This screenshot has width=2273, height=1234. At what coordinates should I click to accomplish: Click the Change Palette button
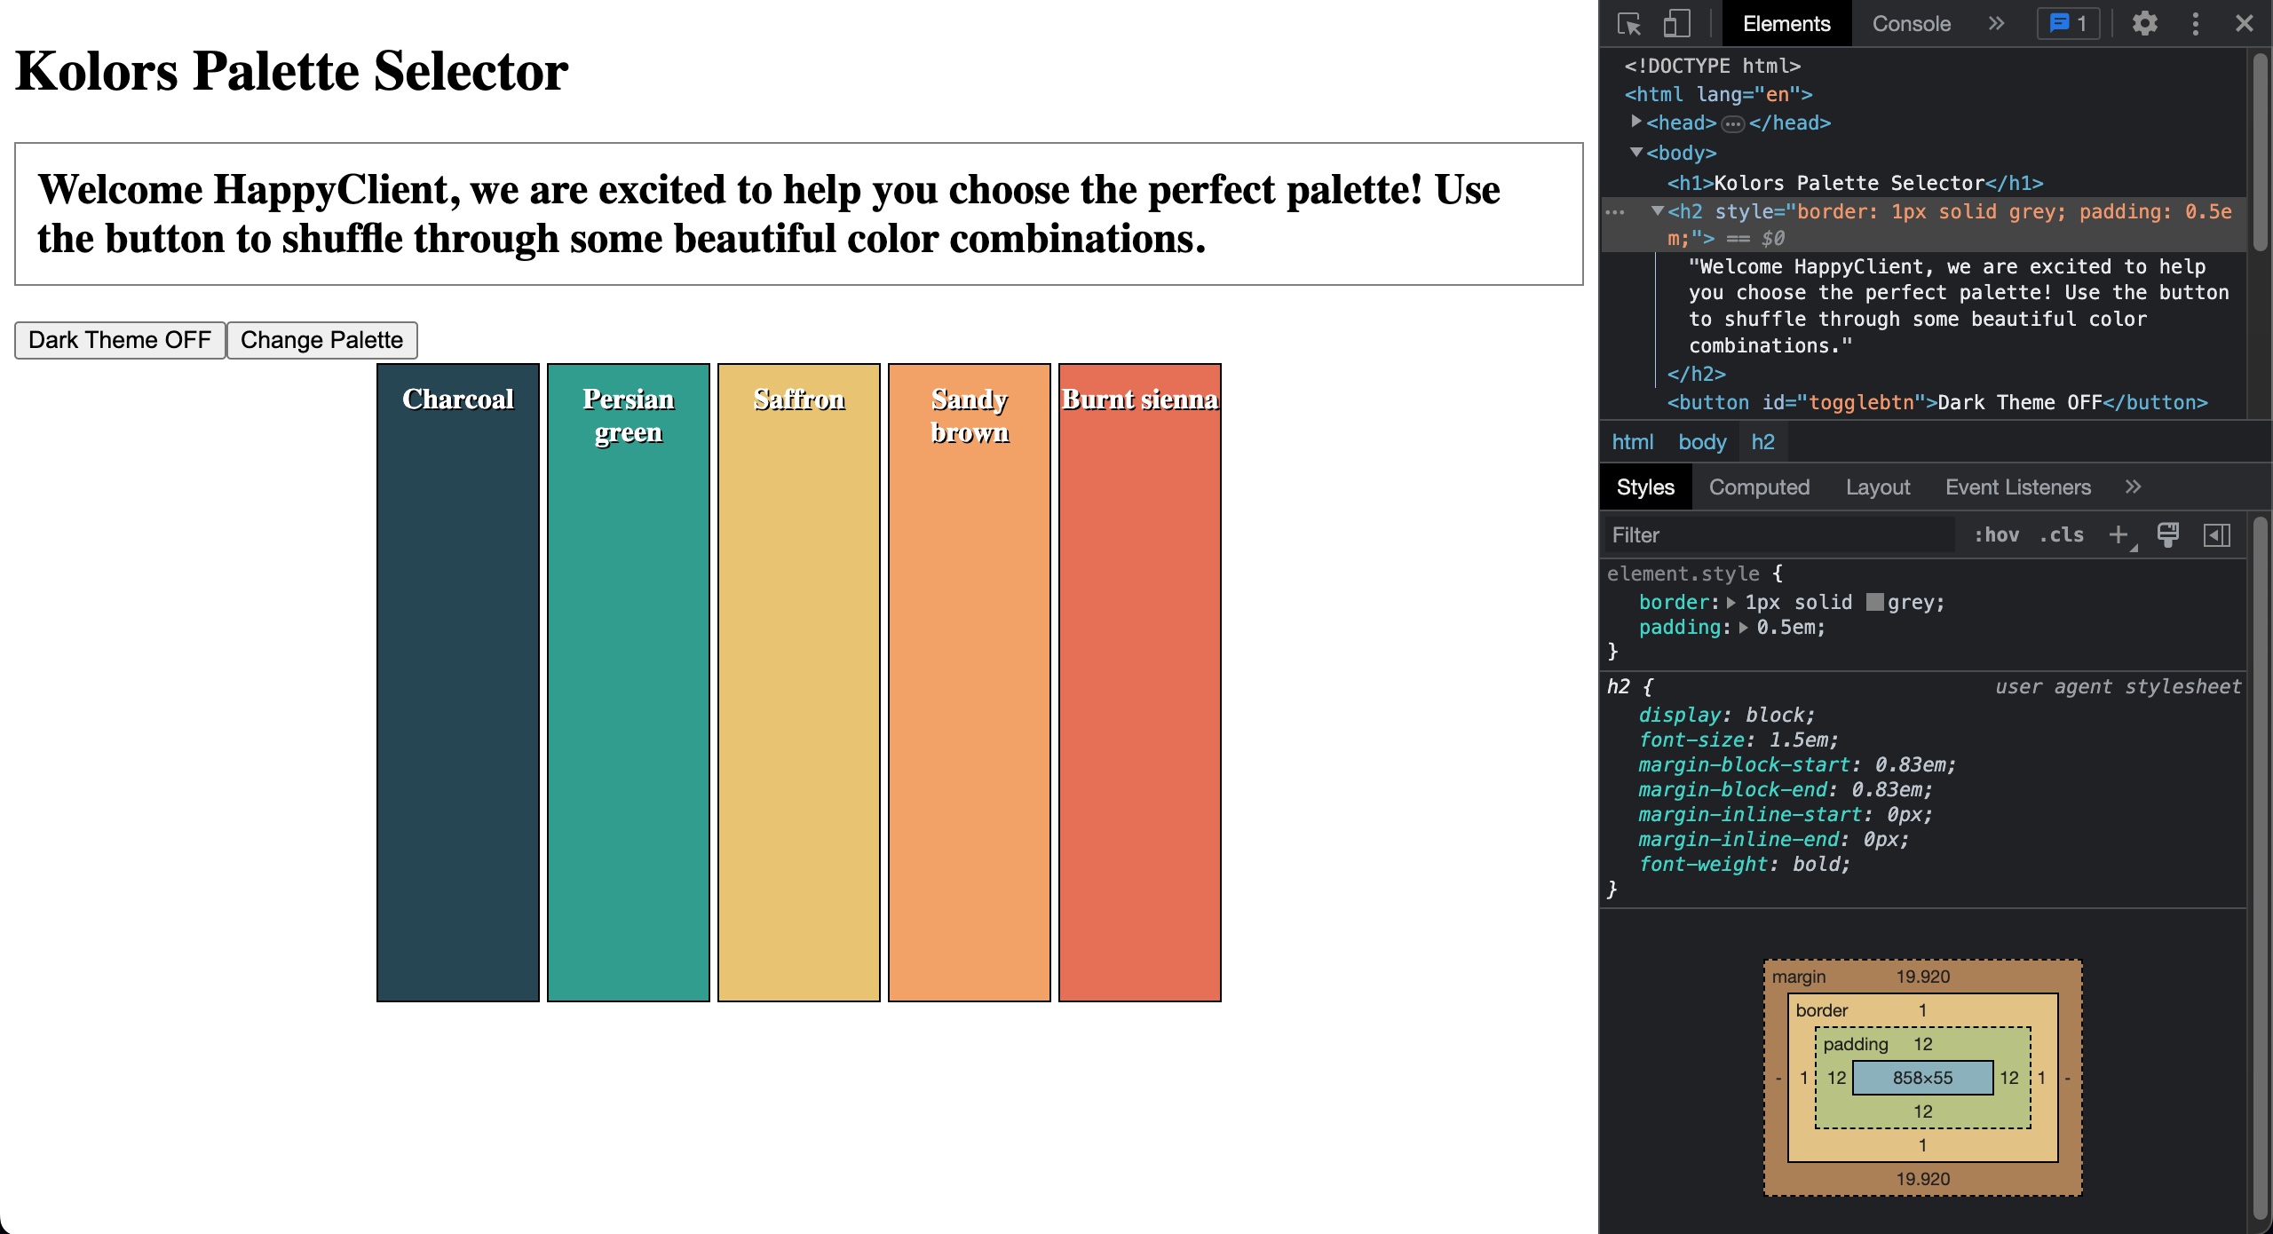pyautogui.click(x=321, y=340)
